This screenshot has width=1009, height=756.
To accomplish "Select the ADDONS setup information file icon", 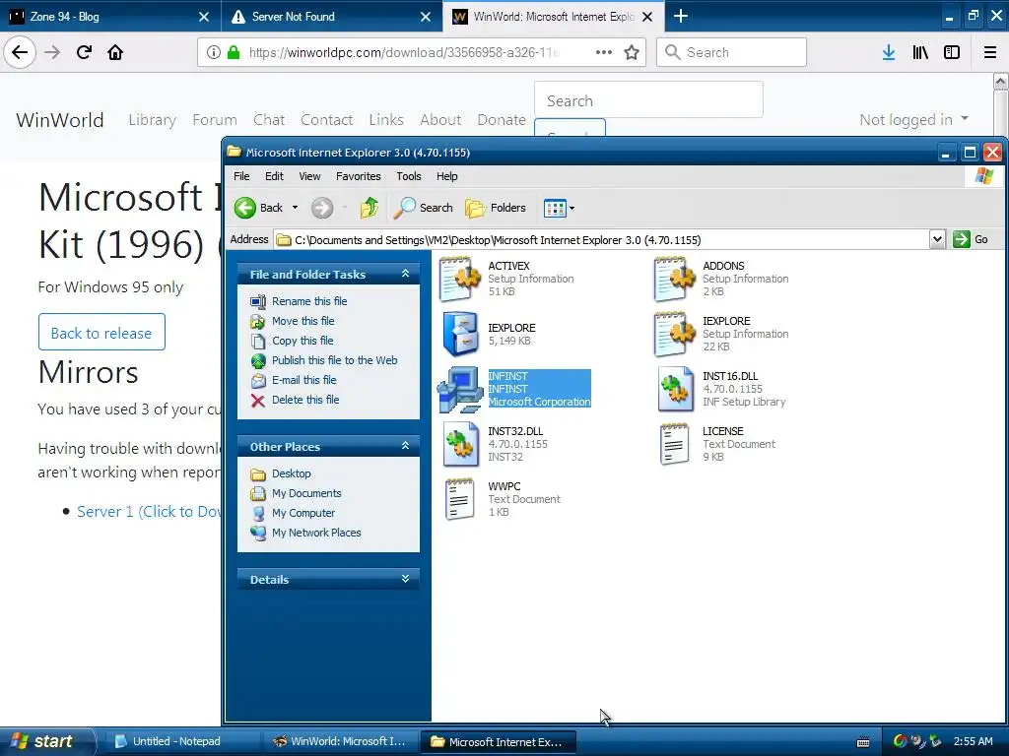I will tap(674, 279).
